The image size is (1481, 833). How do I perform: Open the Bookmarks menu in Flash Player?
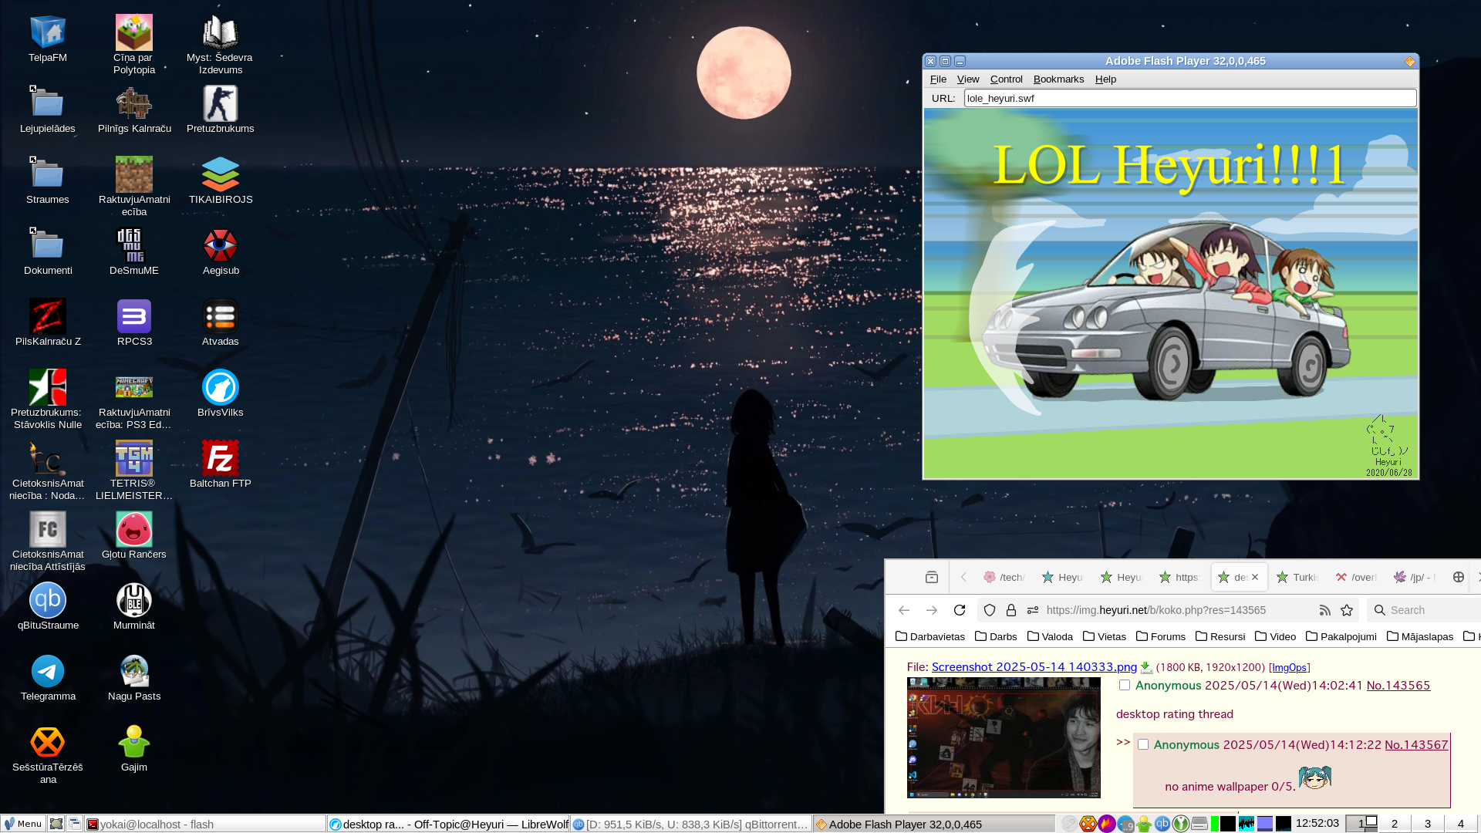coord(1058,79)
